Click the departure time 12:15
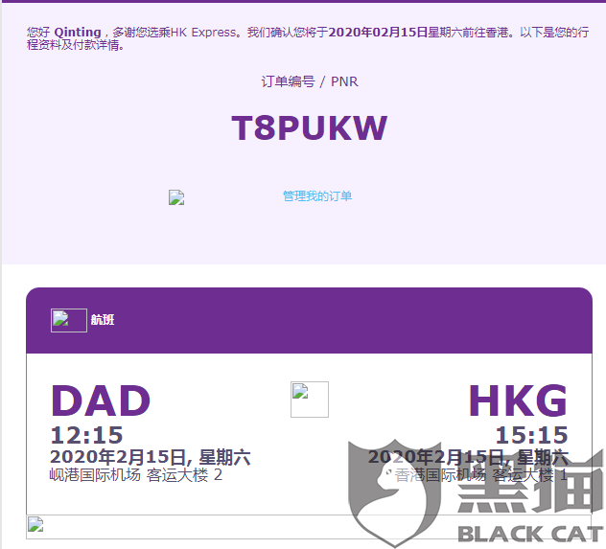This screenshot has height=549, width=606. pos(86,435)
